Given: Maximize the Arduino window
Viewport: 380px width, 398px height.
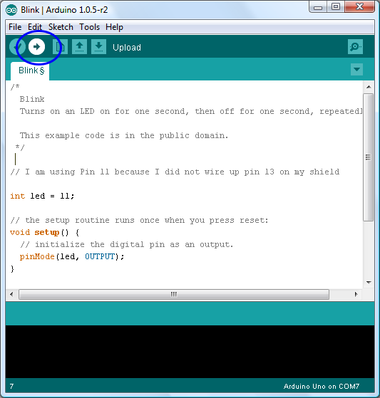Looking at the screenshot, I should pyautogui.click(x=336, y=7).
